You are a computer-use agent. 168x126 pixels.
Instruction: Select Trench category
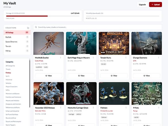[x=8, y=69]
